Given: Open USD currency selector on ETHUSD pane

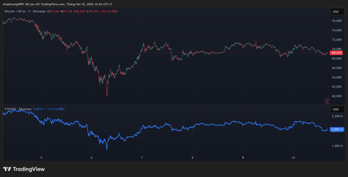Looking at the screenshot, I should [335, 109].
